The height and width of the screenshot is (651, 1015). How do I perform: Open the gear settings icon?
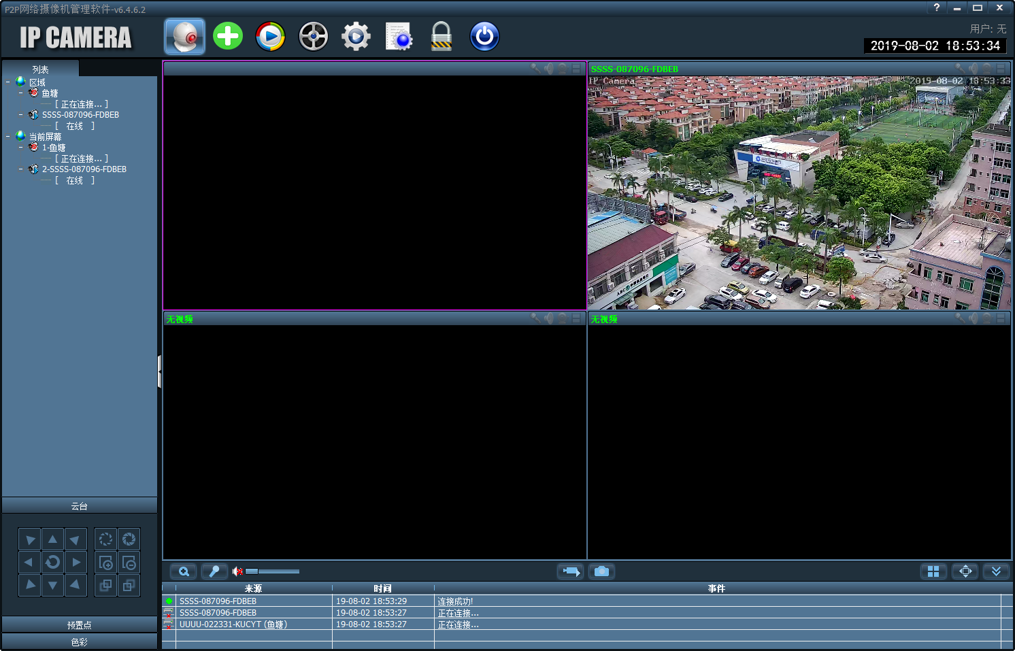[356, 36]
